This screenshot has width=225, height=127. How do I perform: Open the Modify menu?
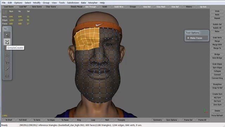click(x=37, y=3)
